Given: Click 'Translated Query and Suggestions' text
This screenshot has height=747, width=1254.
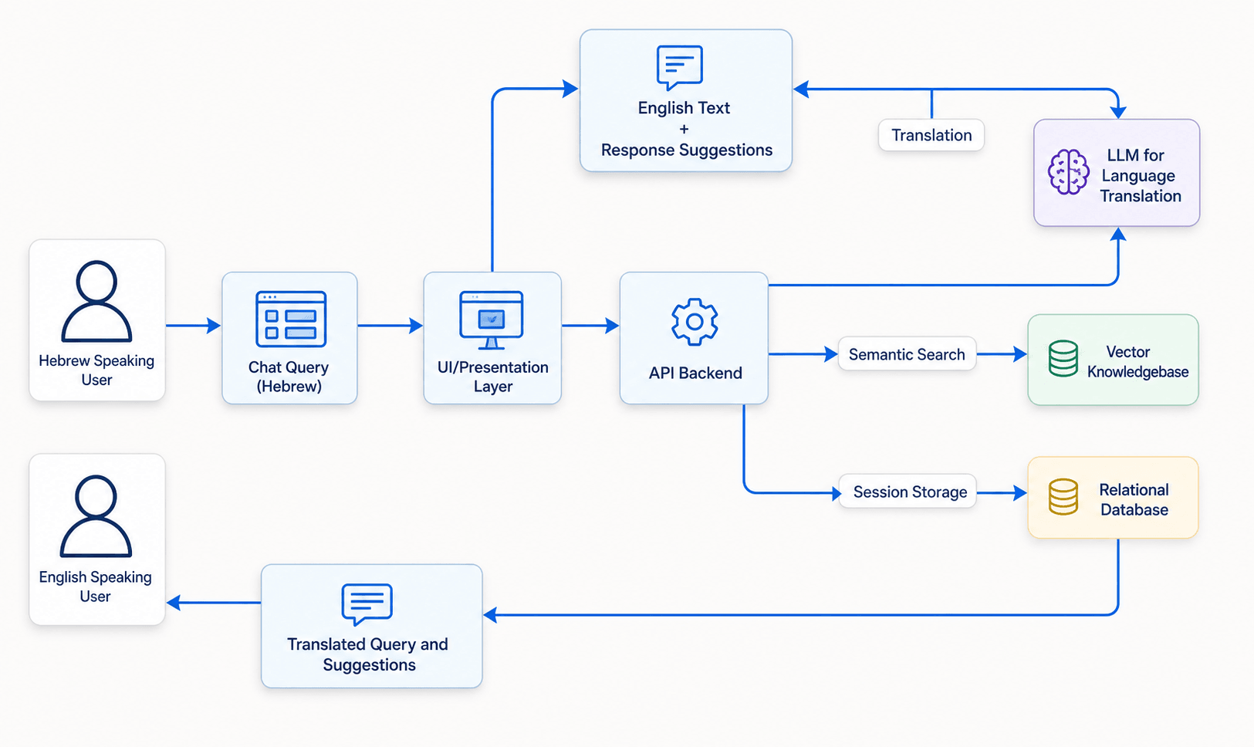Looking at the screenshot, I should pos(368,654).
